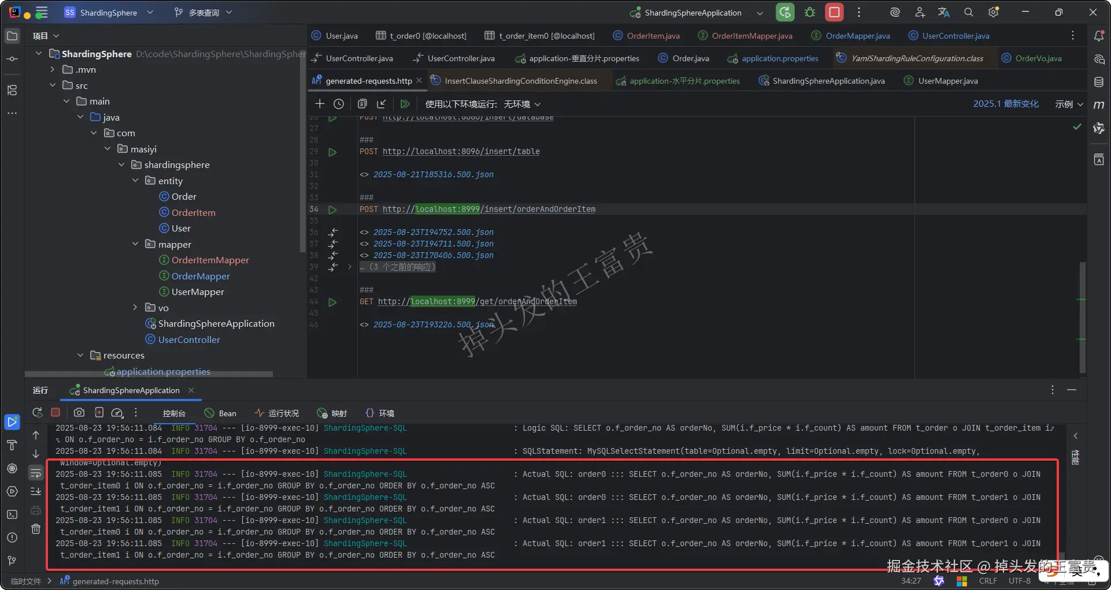
Task: Open ShardingSphere project dropdown
Action: click(x=109, y=12)
